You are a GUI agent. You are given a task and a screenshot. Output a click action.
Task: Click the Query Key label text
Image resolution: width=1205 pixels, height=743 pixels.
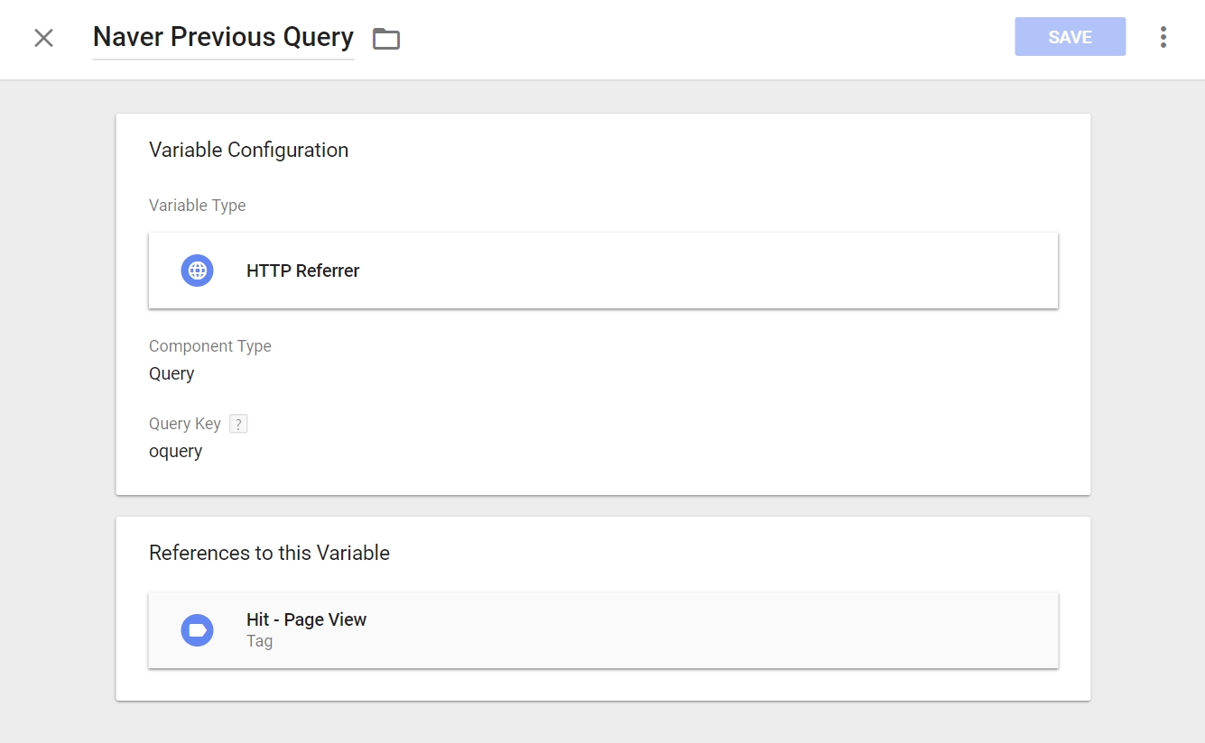click(x=184, y=424)
